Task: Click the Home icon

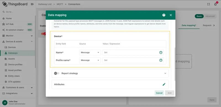Action: coord(4,18)
